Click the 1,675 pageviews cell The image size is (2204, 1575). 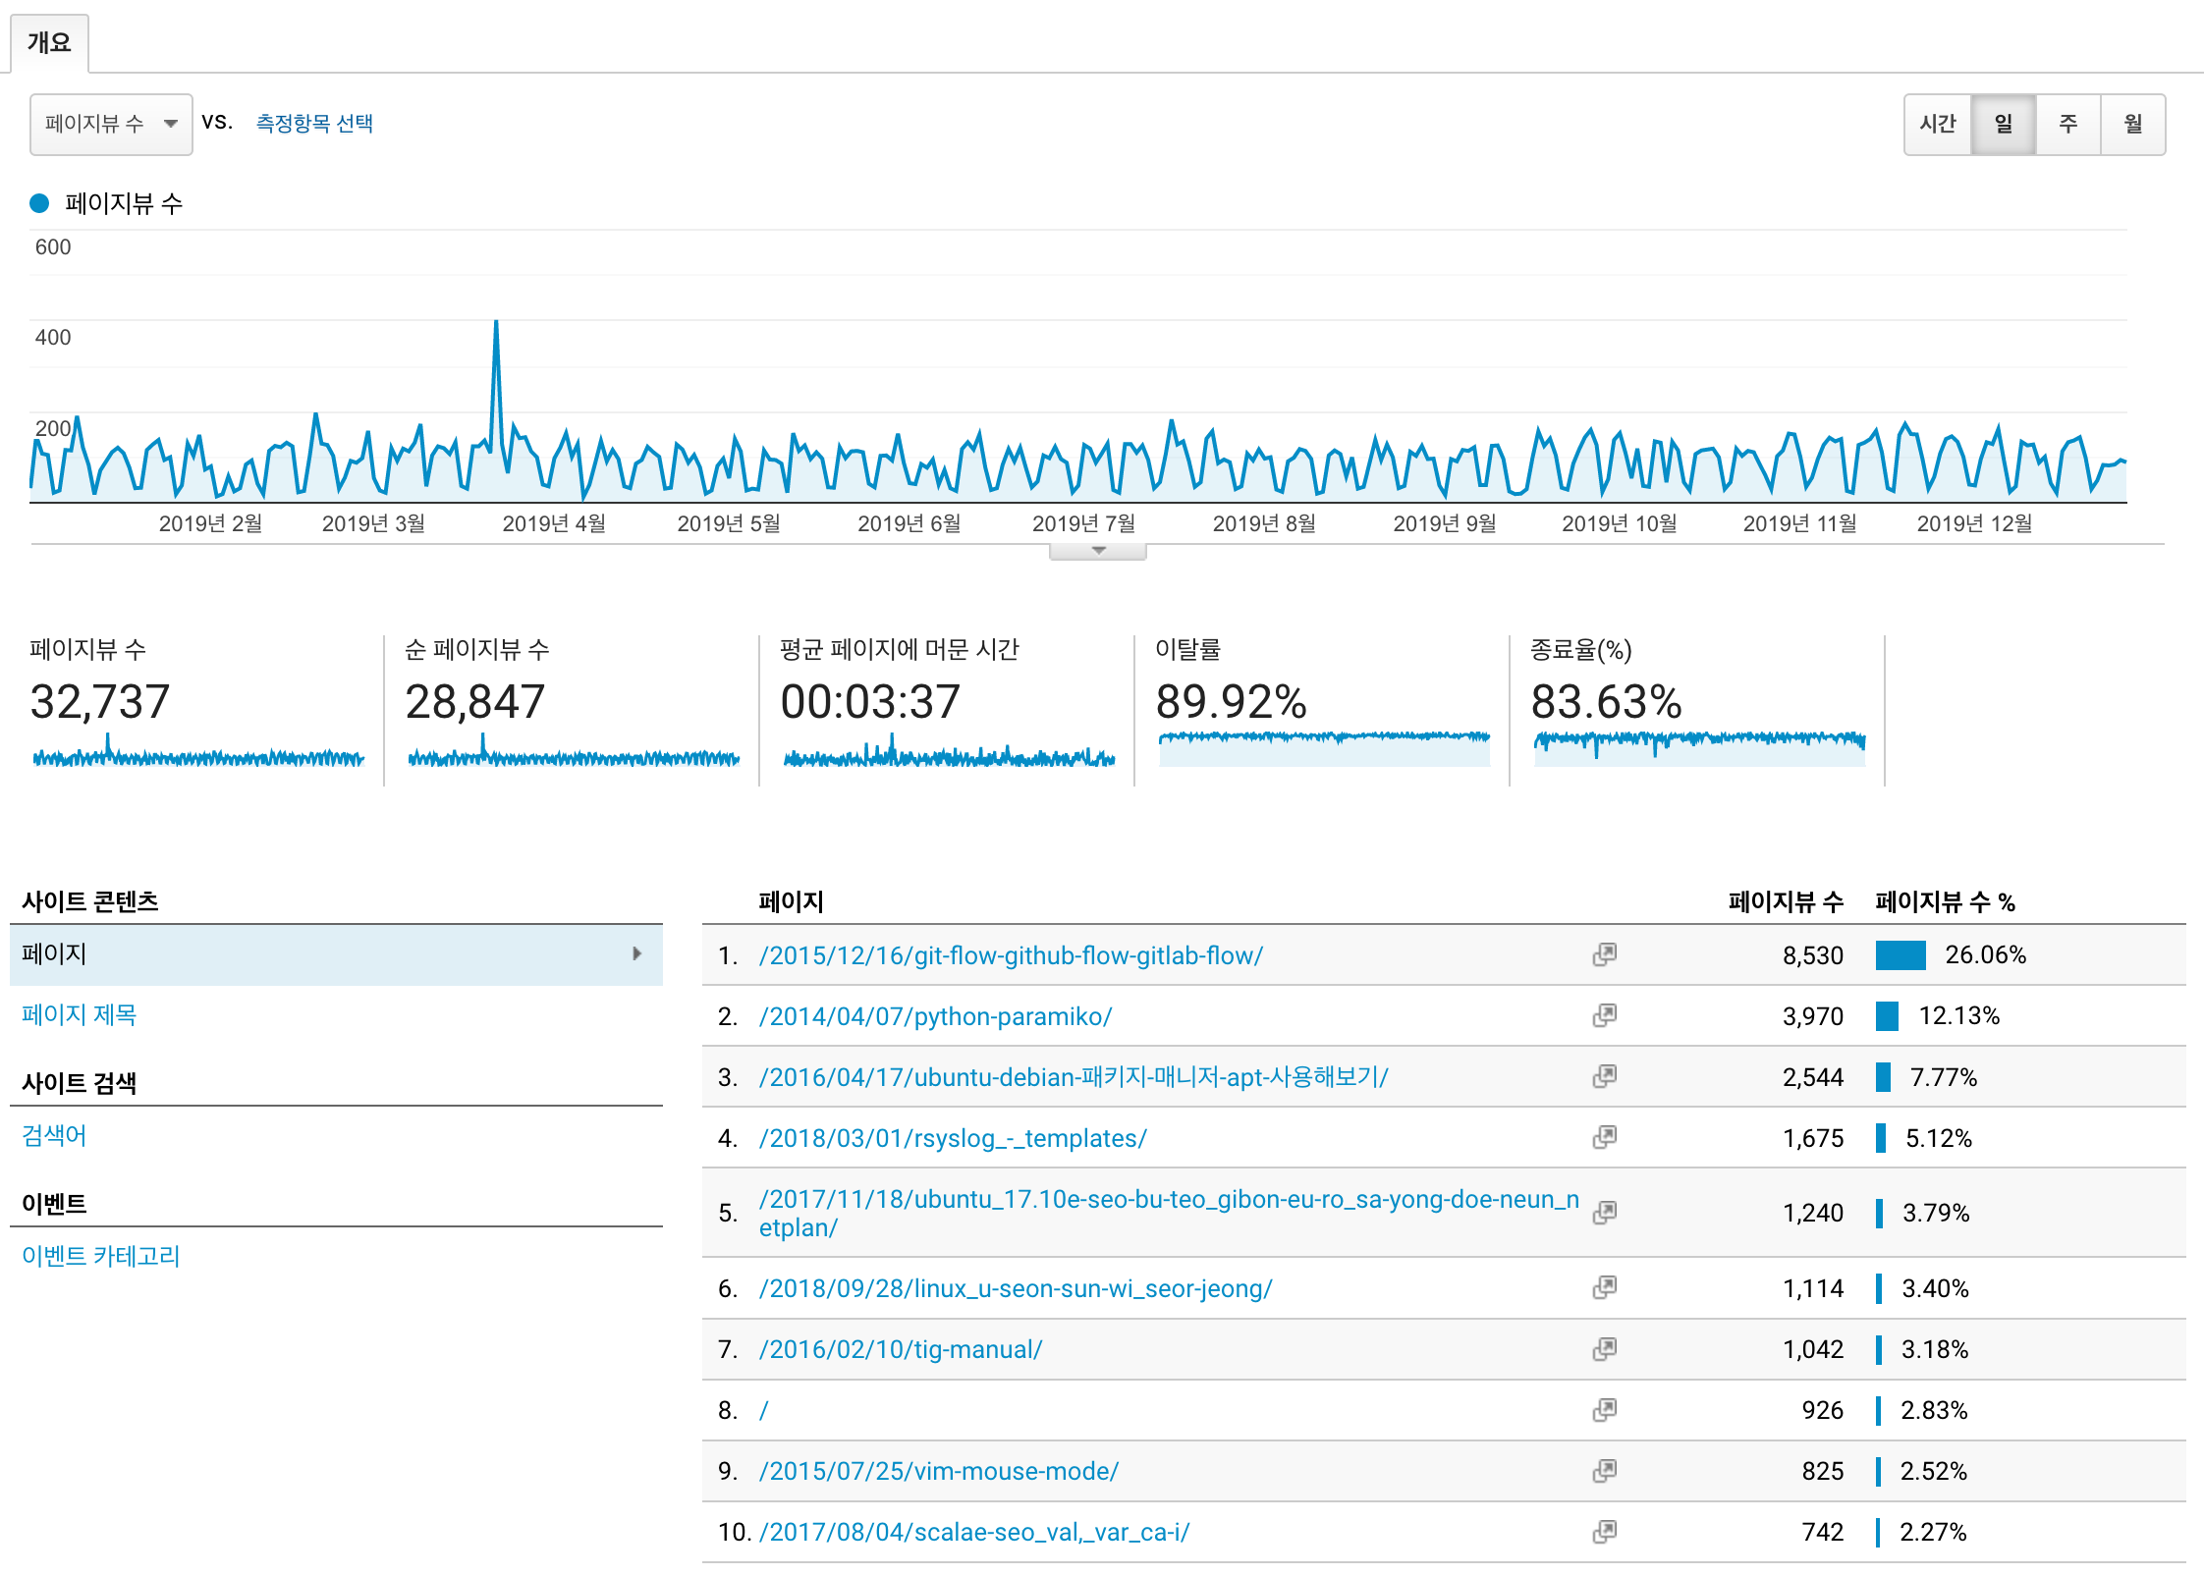click(1813, 1138)
